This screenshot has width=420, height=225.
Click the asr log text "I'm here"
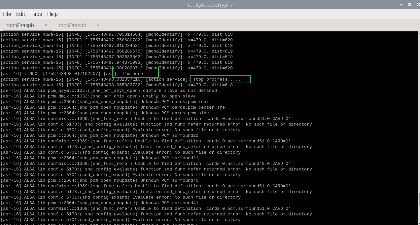click(x=132, y=74)
